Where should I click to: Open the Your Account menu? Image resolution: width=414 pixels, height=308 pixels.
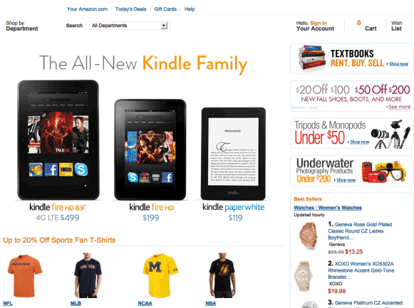(x=315, y=28)
